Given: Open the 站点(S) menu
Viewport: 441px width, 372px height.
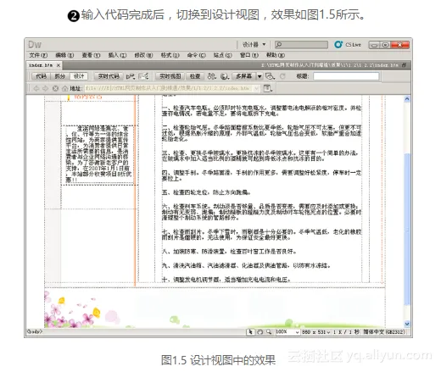Looking at the screenshot, I should [x=222, y=55].
